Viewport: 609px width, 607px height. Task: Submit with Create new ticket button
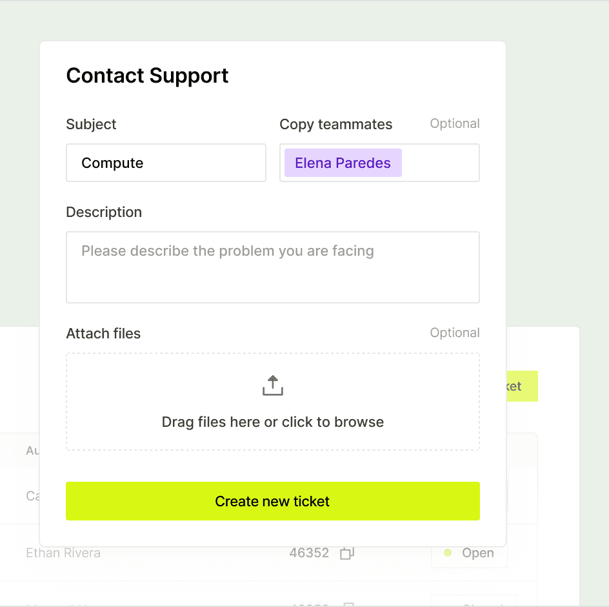(x=273, y=501)
